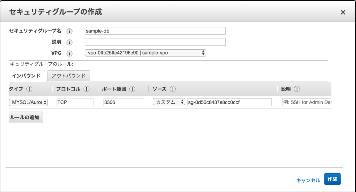Viewport: 356px width, 192px height.
Task: Open the カスタム source dropdown
Action: tap(169, 102)
